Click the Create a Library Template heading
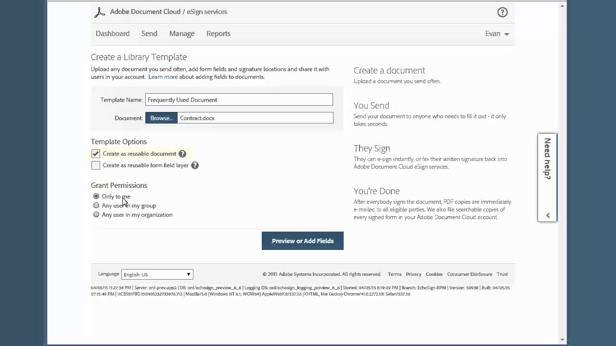616x346 pixels. (139, 57)
